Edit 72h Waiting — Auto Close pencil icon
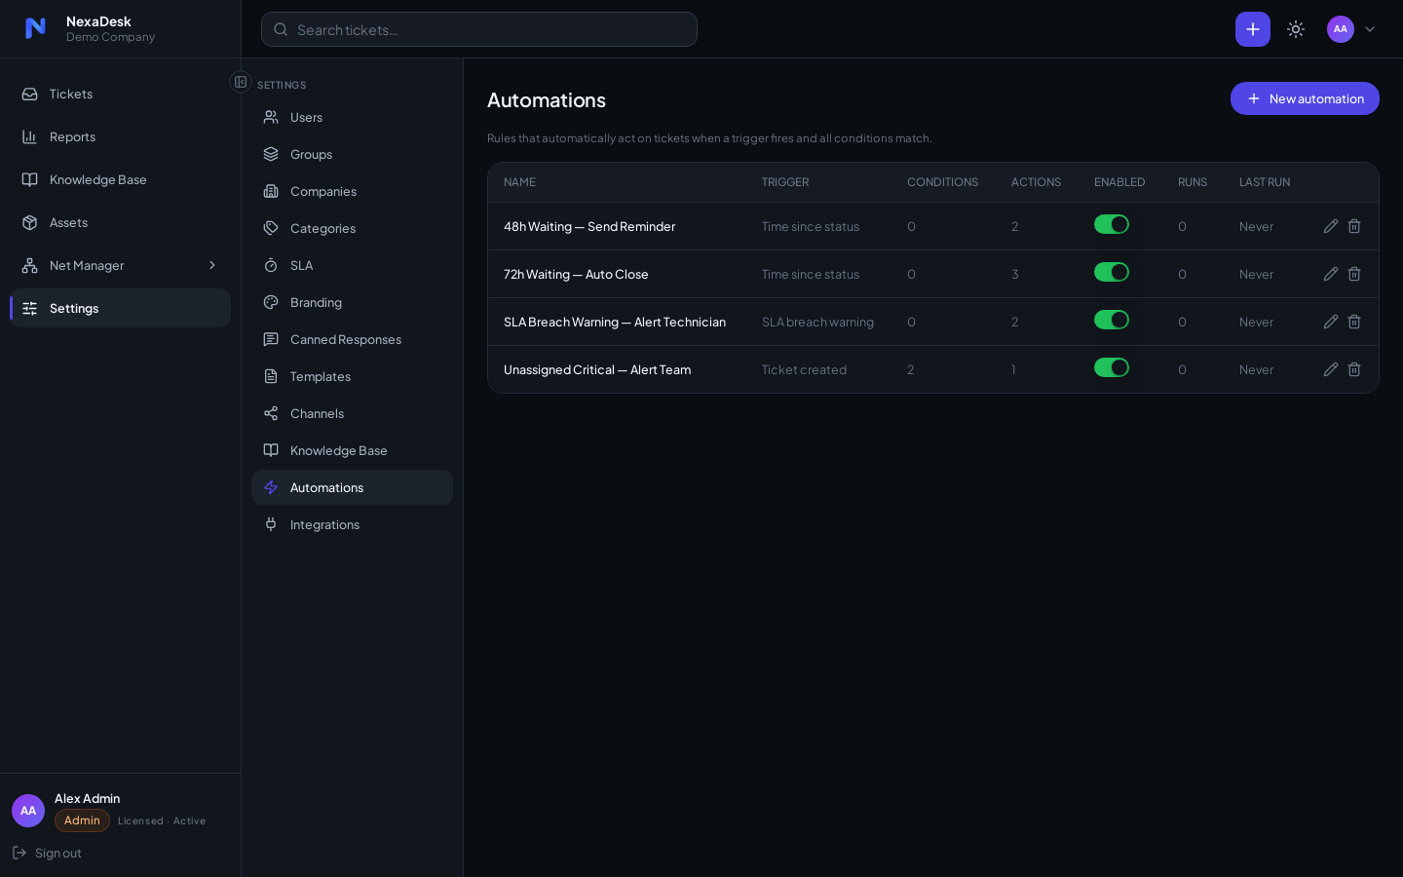 (x=1331, y=274)
